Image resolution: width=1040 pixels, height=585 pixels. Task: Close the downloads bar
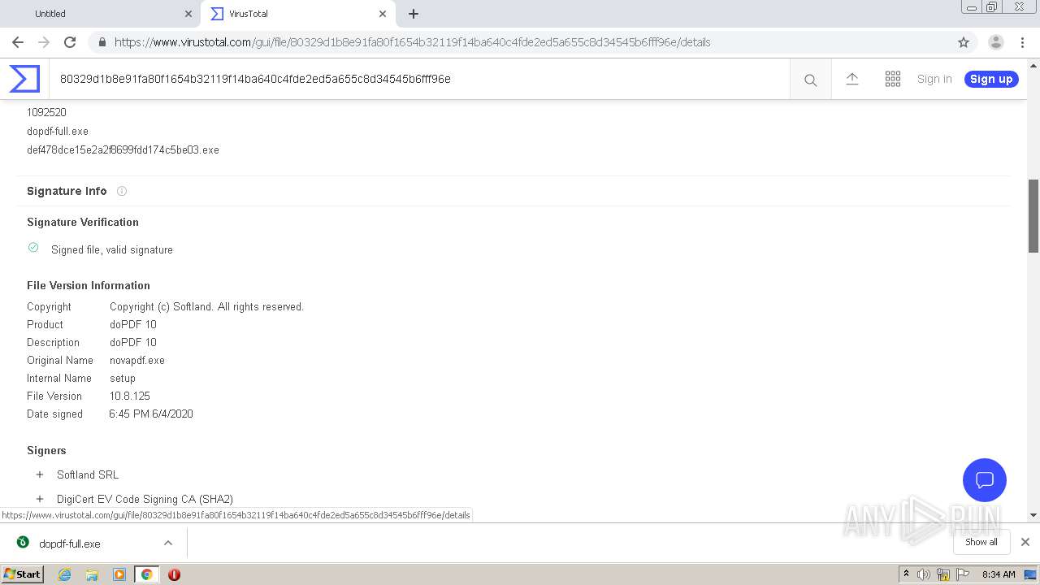[1025, 542]
